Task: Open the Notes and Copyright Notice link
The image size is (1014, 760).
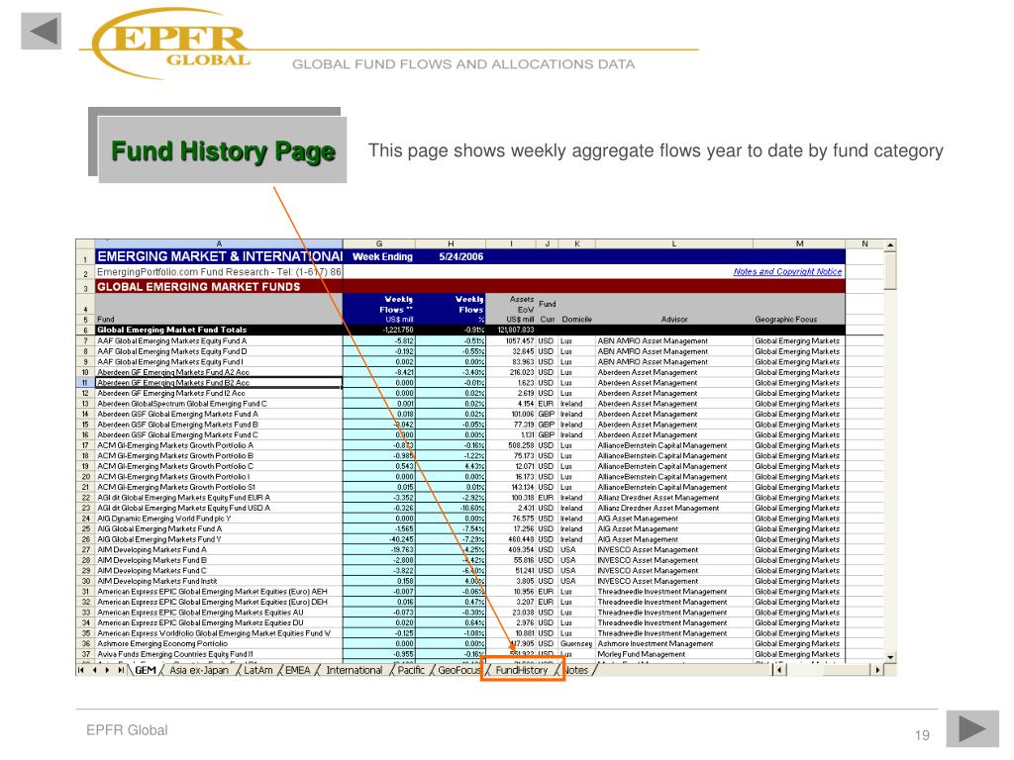Action: pyautogui.click(x=787, y=271)
